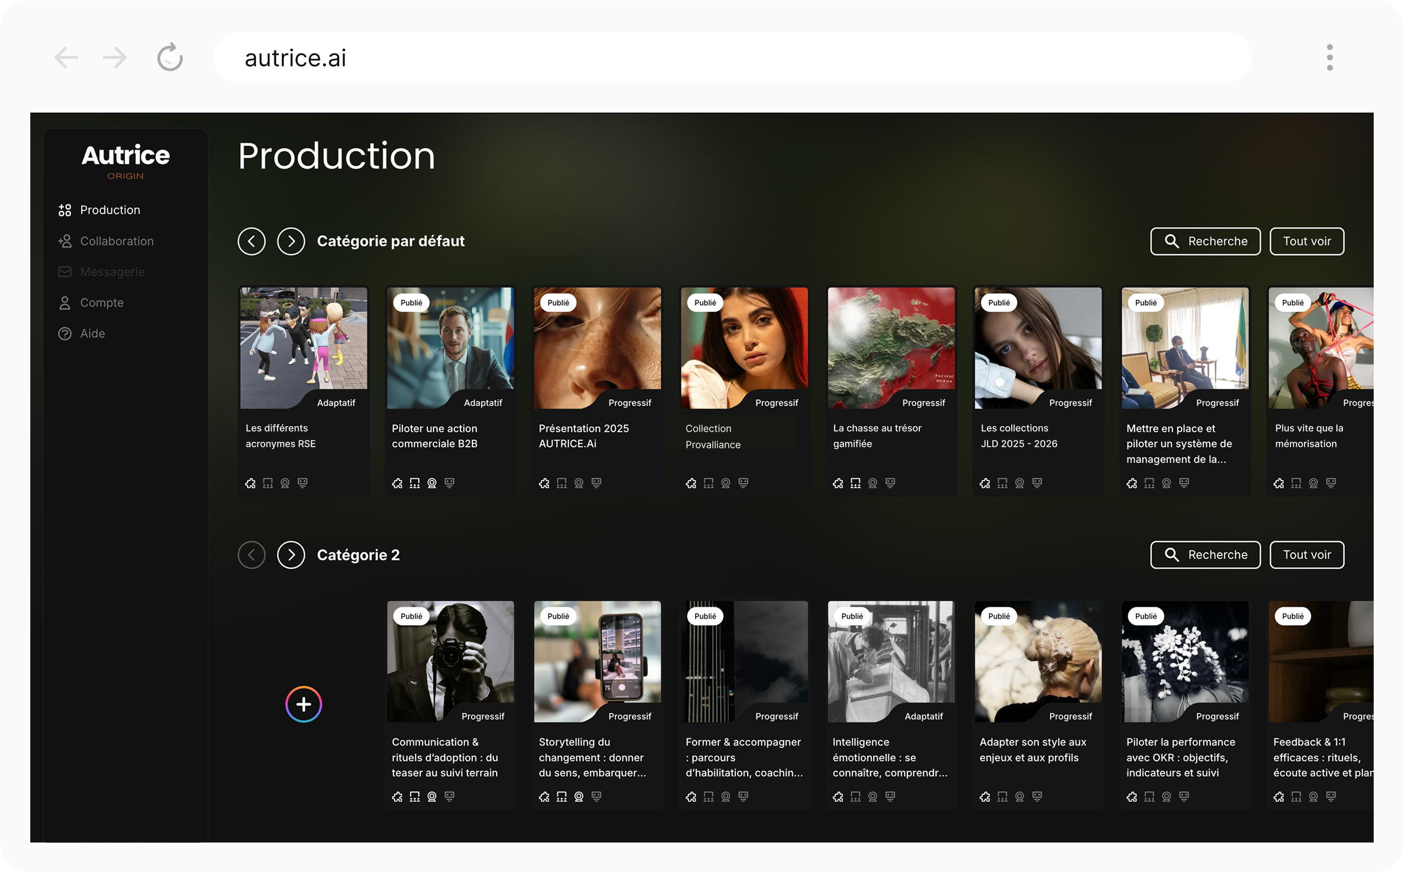The height and width of the screenshot is (872, 1404).
Task: Click the webcam icon on Piloter une action commerciale B2B
Action: (x=432, y=483)
